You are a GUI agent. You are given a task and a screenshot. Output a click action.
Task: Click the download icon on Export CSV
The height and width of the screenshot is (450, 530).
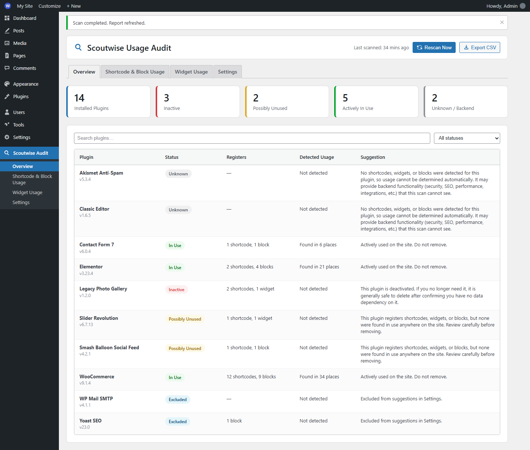click(x=466, y=47)
